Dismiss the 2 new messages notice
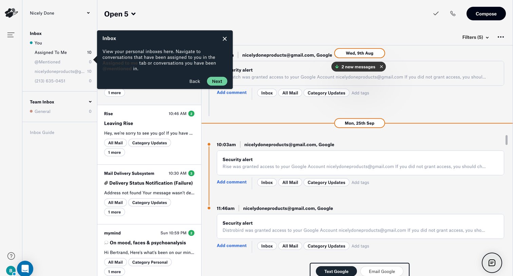Image resolution: width=513 pixels, height=276 pixels. (381, 67)
